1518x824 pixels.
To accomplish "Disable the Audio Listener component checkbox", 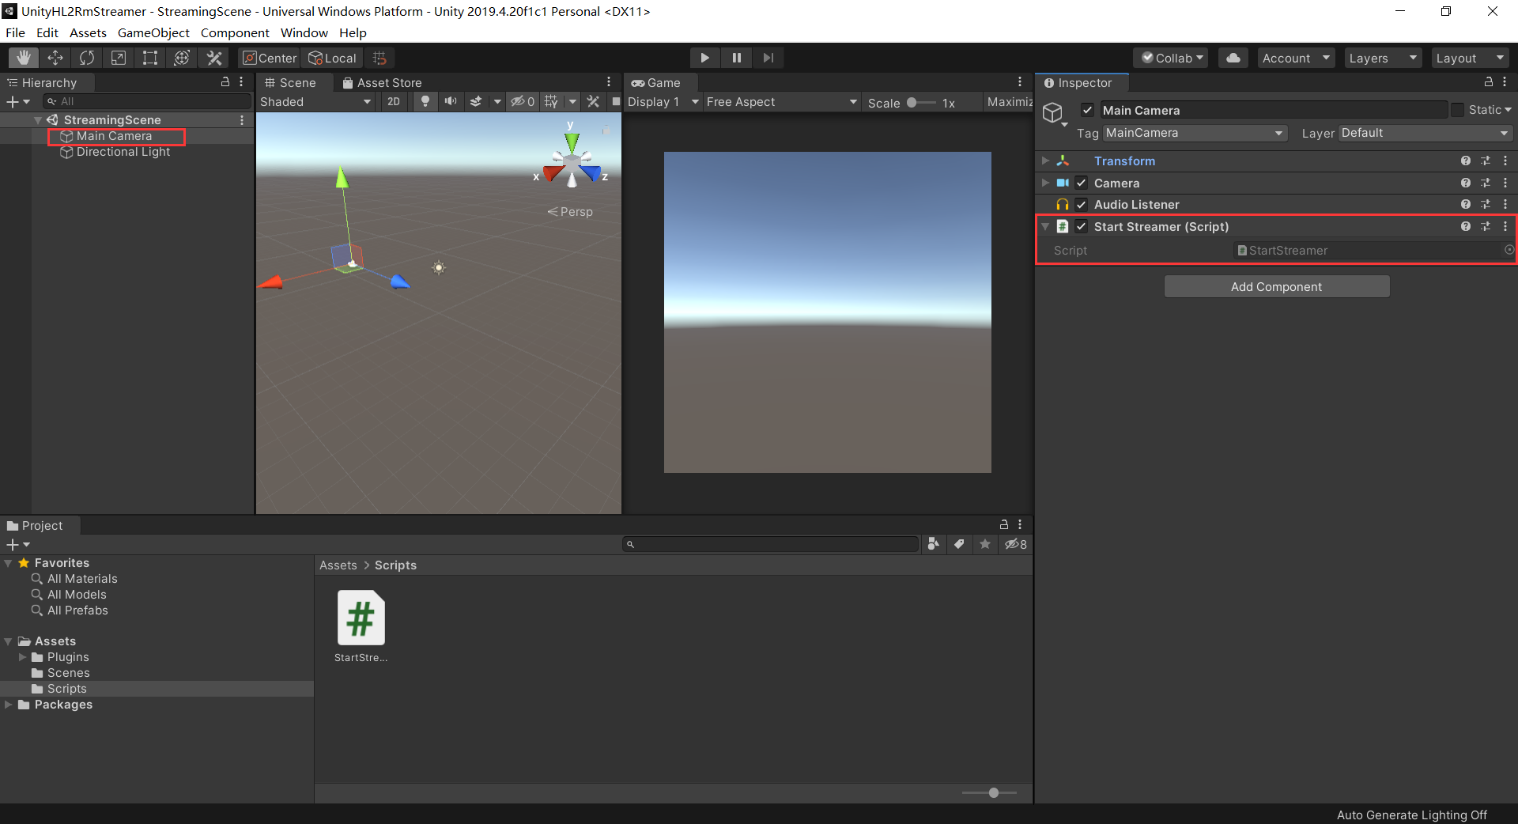I will (x=1081, y=204).
